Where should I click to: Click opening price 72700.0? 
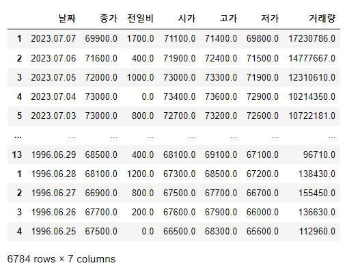[179, 116]
